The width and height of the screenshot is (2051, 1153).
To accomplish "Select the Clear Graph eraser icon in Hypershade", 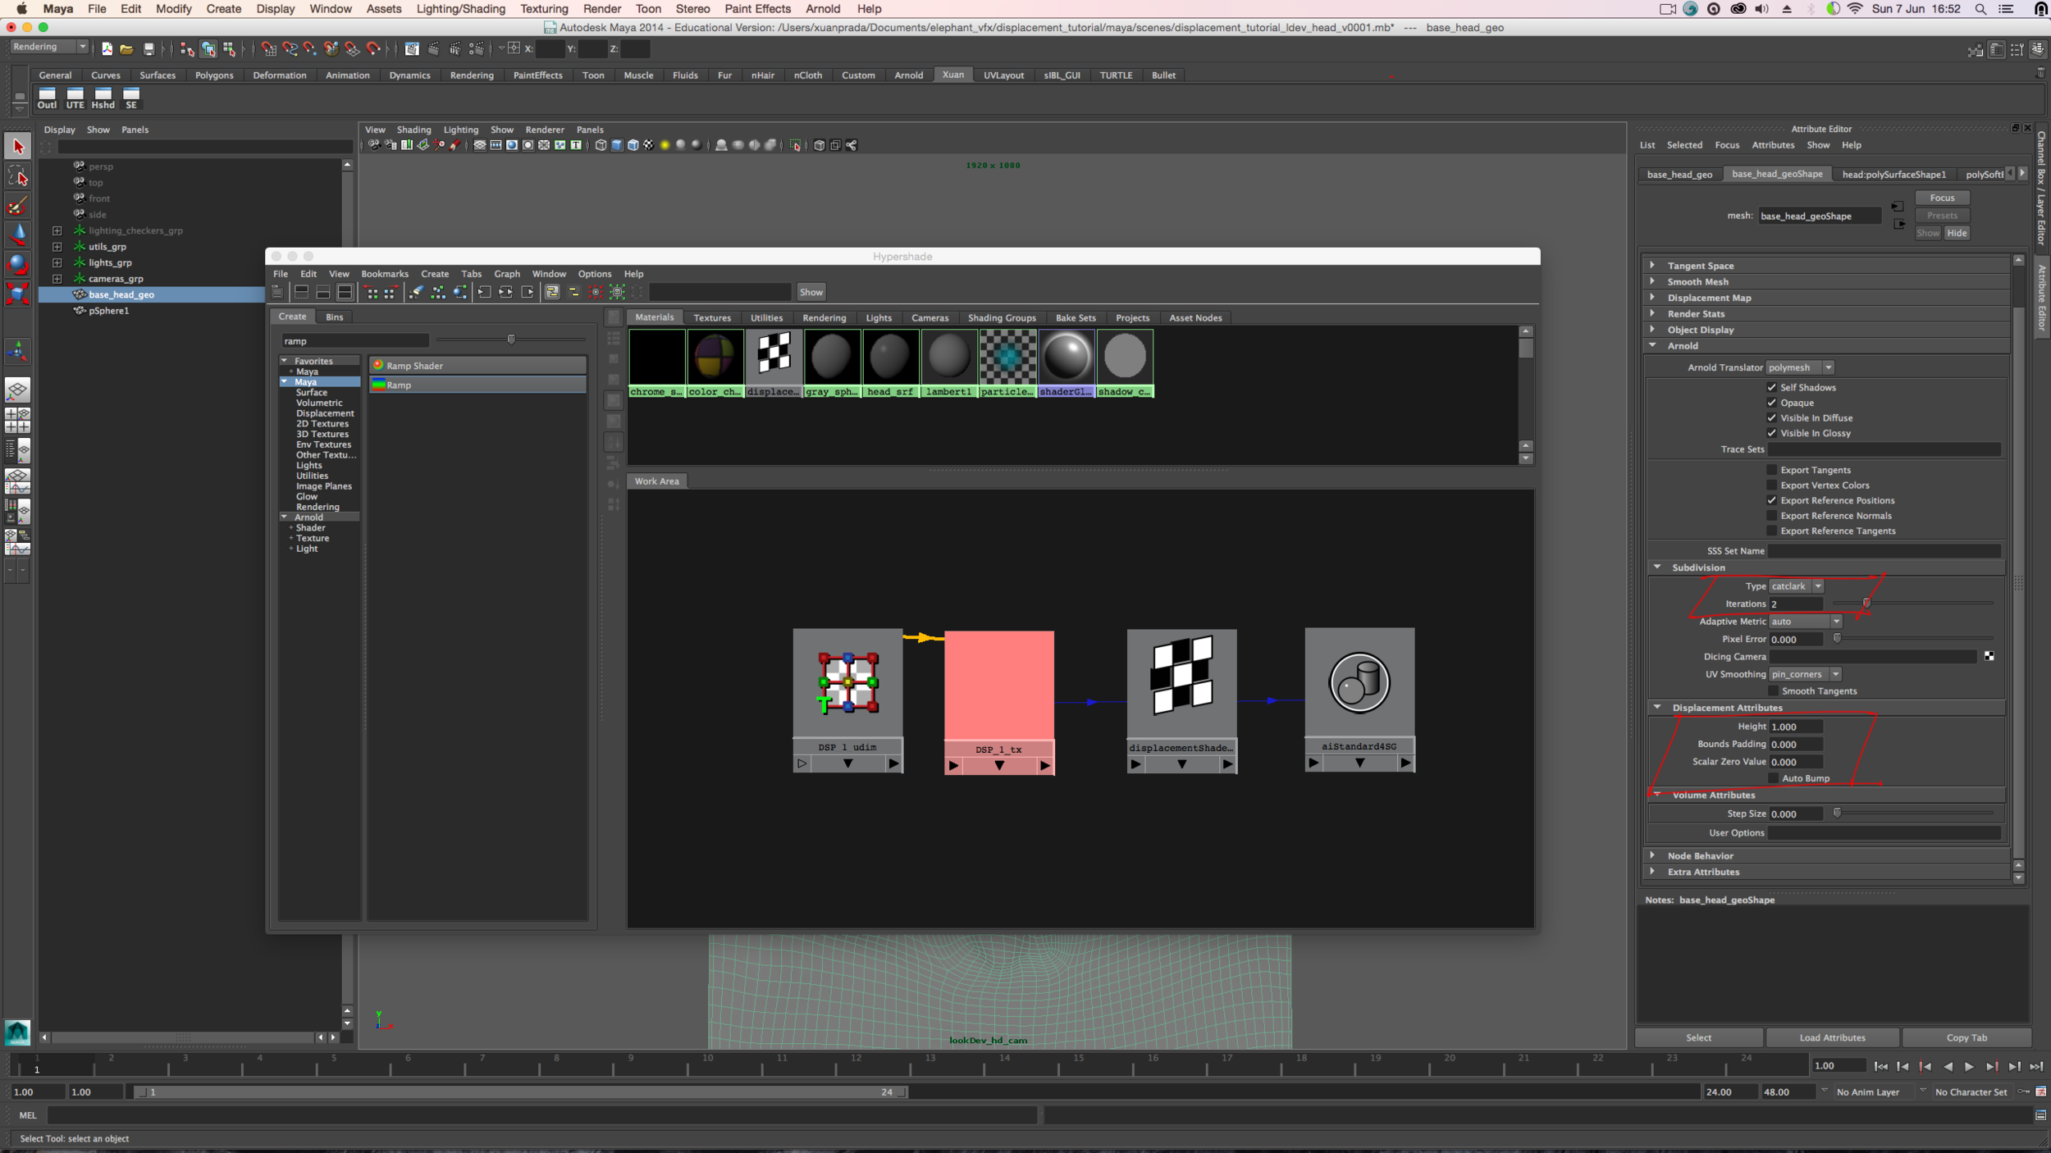I will [418, 293].
